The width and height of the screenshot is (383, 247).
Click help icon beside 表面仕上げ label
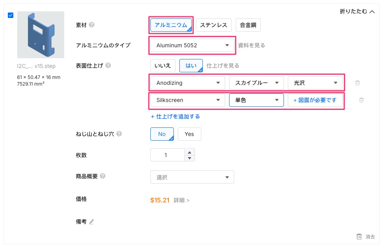coord(108,65)
